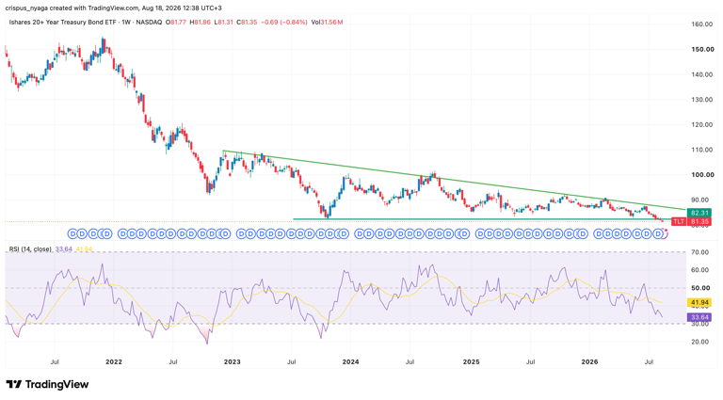Click the purple 33.64 tag on the RSI axis
The image size is (723, 400).
pos(699,317)
